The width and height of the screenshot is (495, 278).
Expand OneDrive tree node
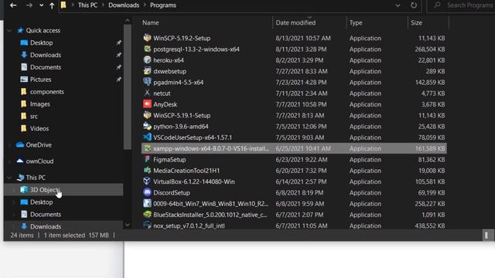[x=9, y=145]
